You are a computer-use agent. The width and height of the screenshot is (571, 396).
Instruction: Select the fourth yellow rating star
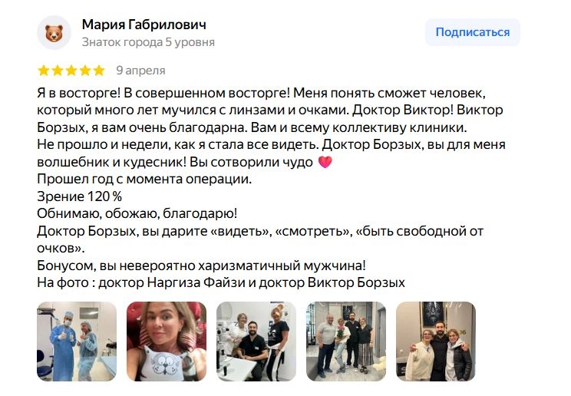pyautogui.click(x=85, y=71)
